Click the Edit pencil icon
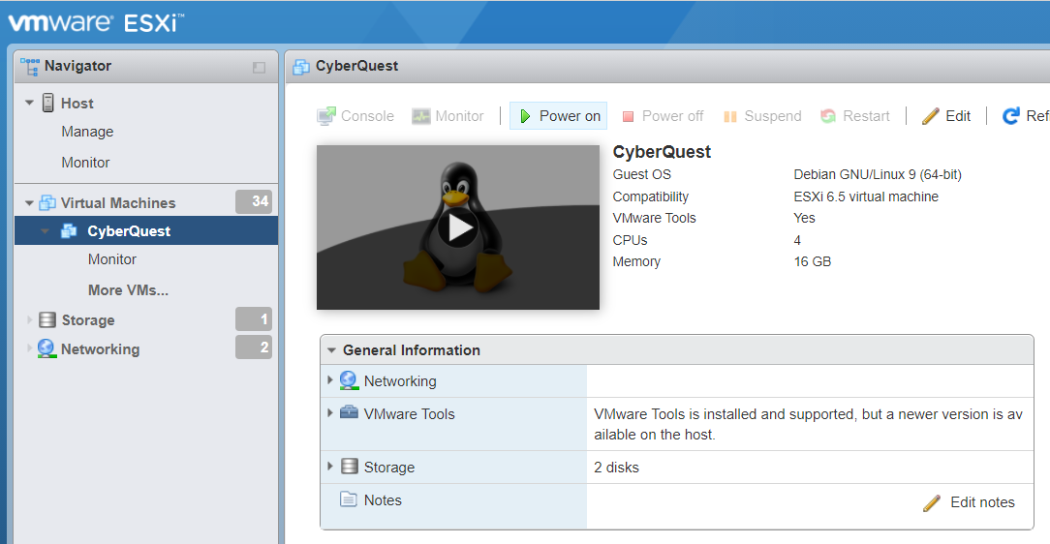Screen dimensions: 1050x544 [930, 116]
